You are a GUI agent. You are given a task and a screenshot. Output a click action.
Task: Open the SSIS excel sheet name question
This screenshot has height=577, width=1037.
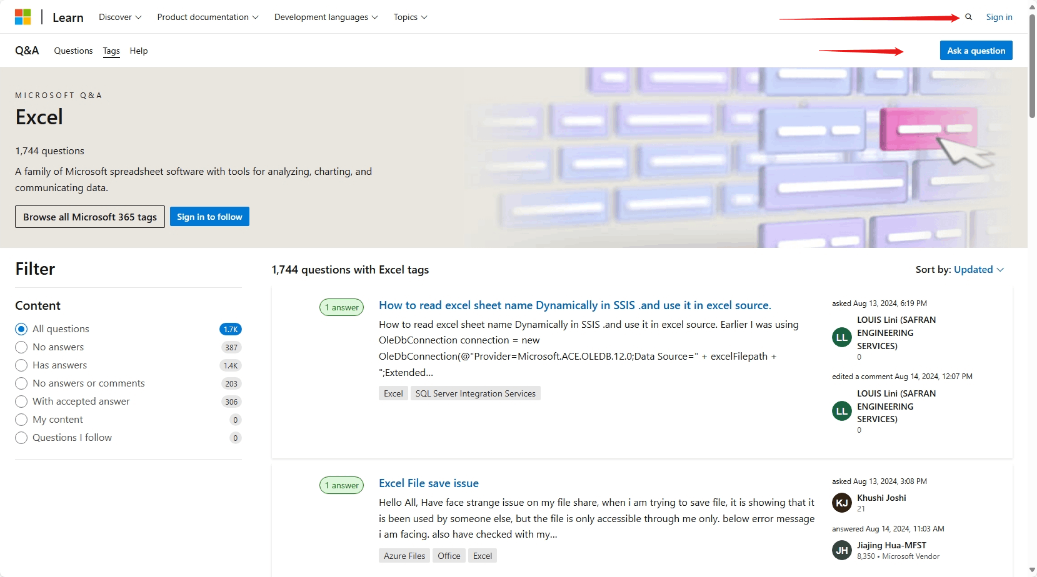coord(574,305)
